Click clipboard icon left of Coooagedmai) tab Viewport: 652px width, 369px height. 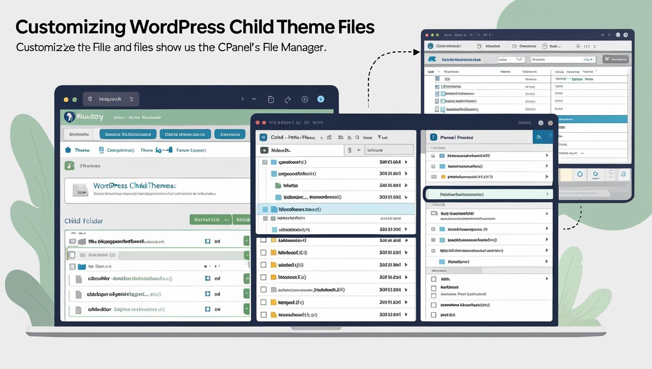click(x=101, y=150)
